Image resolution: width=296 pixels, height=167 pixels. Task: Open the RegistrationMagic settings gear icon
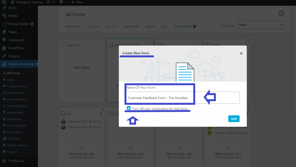tap(281, 13)
